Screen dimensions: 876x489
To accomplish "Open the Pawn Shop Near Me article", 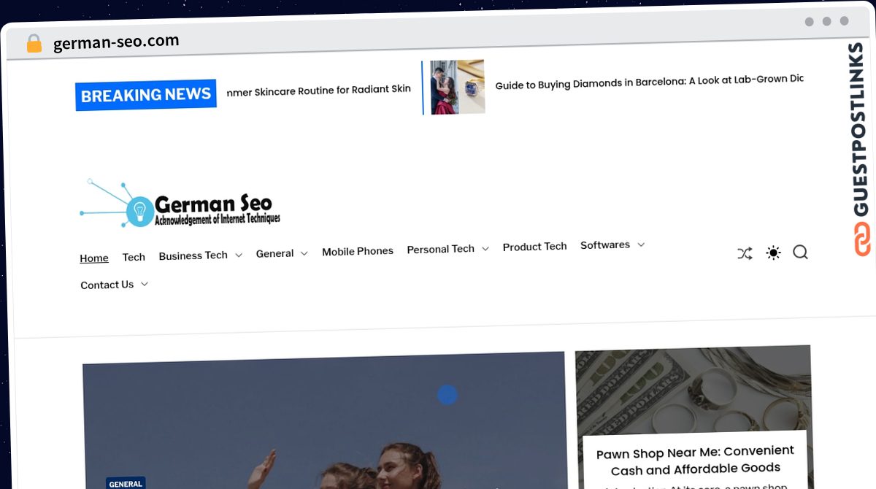I will [x=695, y=461].
